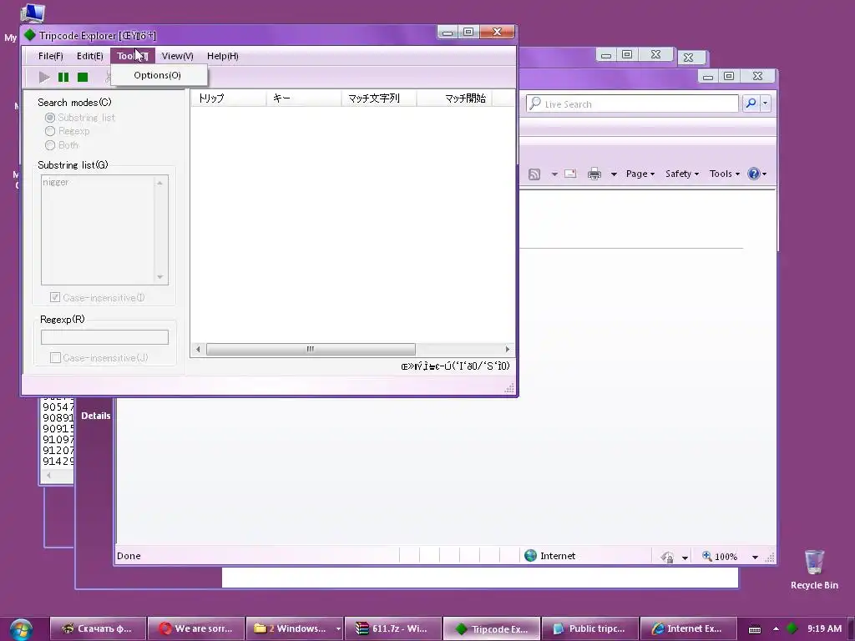Sort by the マッチ文字列 column header
This screenshot has width=855, height=641.
[x=379, y=98]
